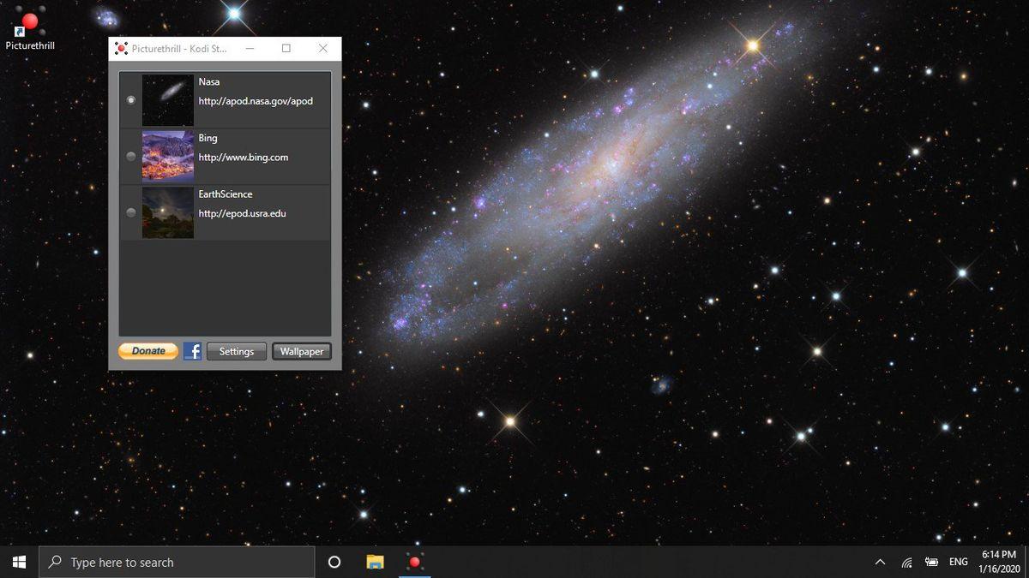1029x578 pixels.
Task: Select the Picturethrill desktop shortcut
Action: (30, 29)
